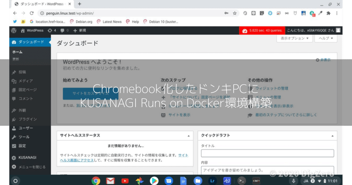352x185 pixels.
Task: Open the Chrome three-dot menu
Action: (x=337, y=13)
